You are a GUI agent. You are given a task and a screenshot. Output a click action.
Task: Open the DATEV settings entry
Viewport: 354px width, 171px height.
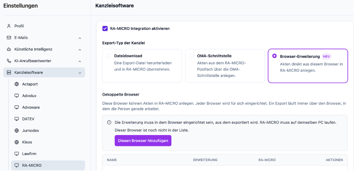coord(48,119)
